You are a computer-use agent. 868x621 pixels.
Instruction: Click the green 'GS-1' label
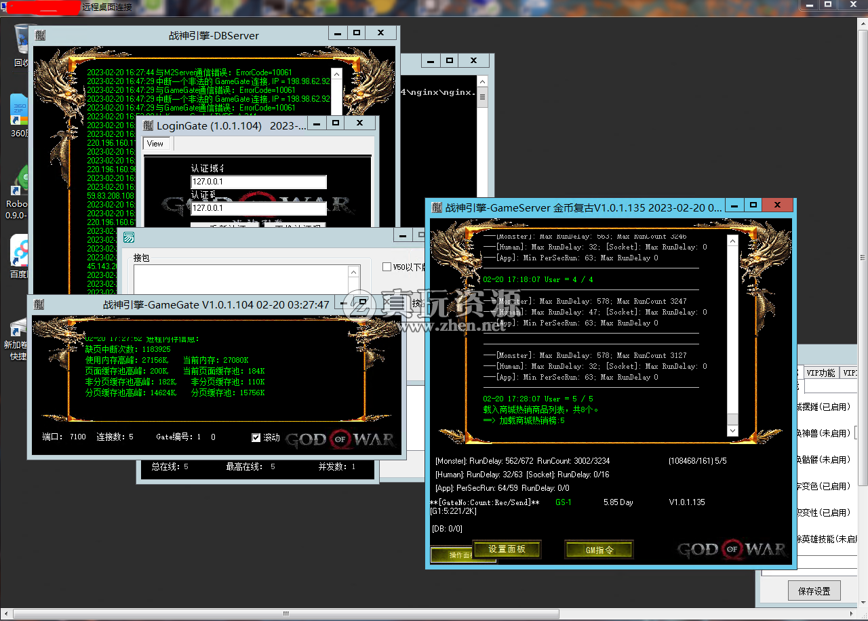(564, 502)
